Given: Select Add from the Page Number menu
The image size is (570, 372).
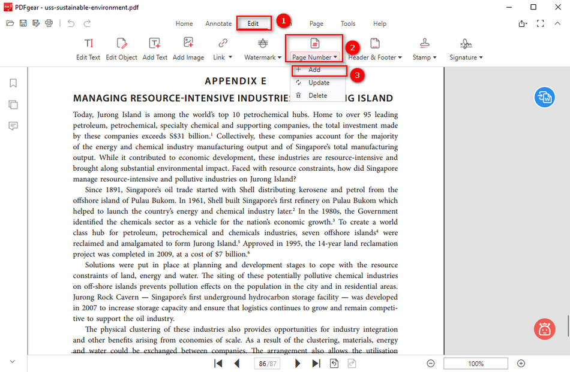Looking at the screenshot, I should [x=317, y=70].
